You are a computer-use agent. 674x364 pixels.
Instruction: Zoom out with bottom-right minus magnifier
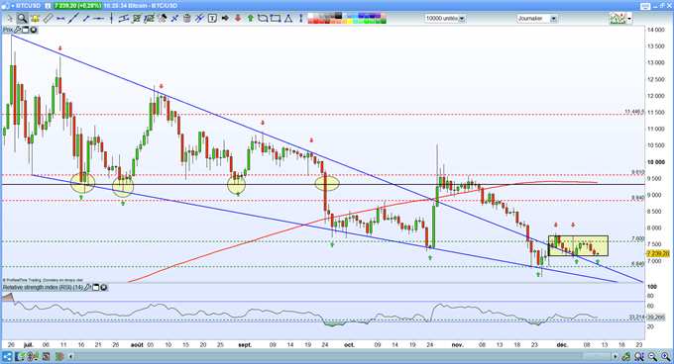tap(652, 356)
